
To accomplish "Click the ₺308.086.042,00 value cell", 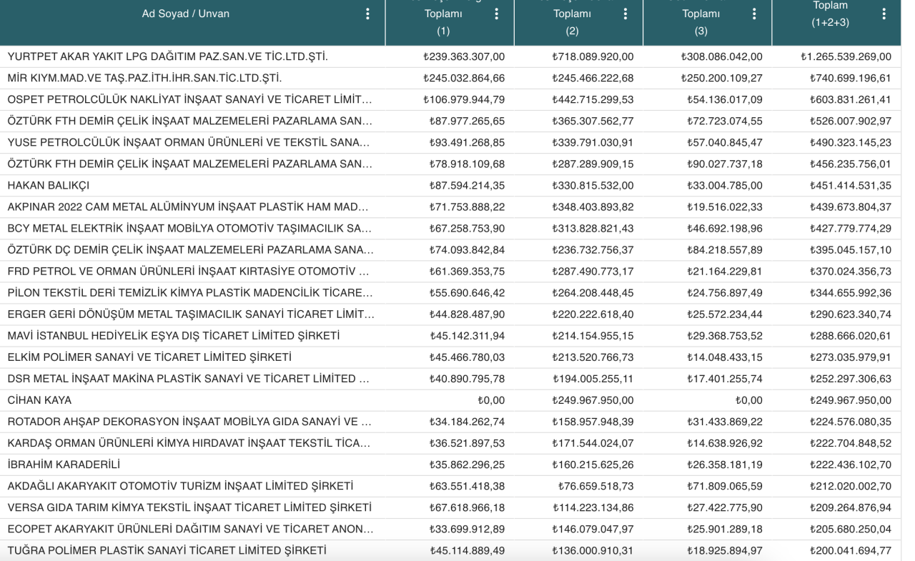I will click(x=721, y=56).
